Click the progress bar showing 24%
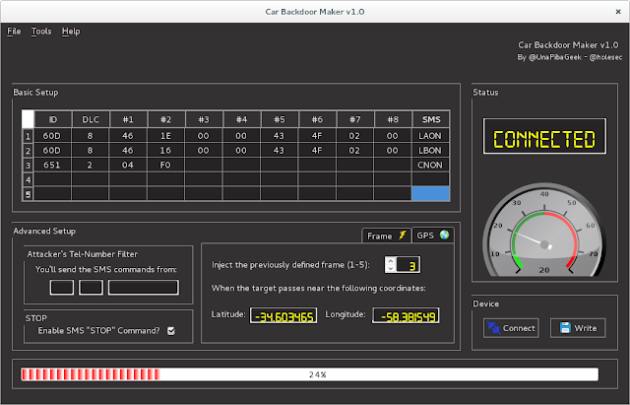630x405 pixels. tap(309, 374)
